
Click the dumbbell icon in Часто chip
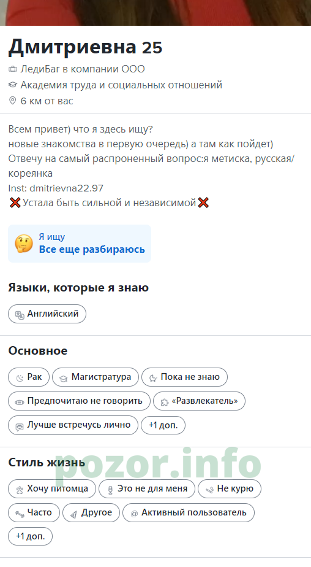[20, 513]
